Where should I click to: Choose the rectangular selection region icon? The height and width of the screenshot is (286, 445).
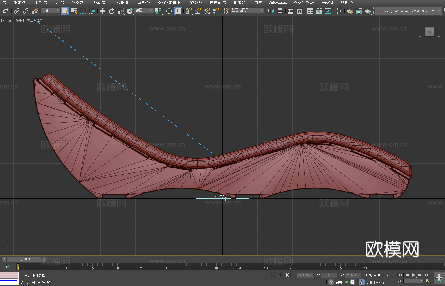pos(83,11)
